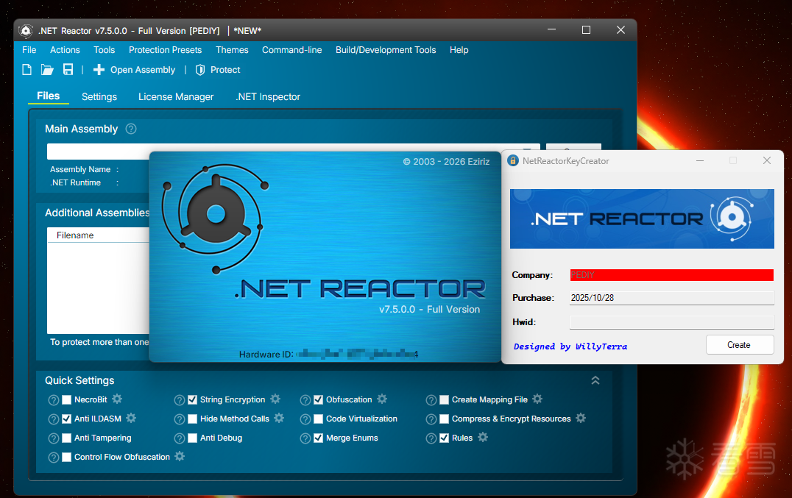Enable Code Virtualization
This screenshot has width=792, height=498.
pyautogui.click(x=319, y=418)
